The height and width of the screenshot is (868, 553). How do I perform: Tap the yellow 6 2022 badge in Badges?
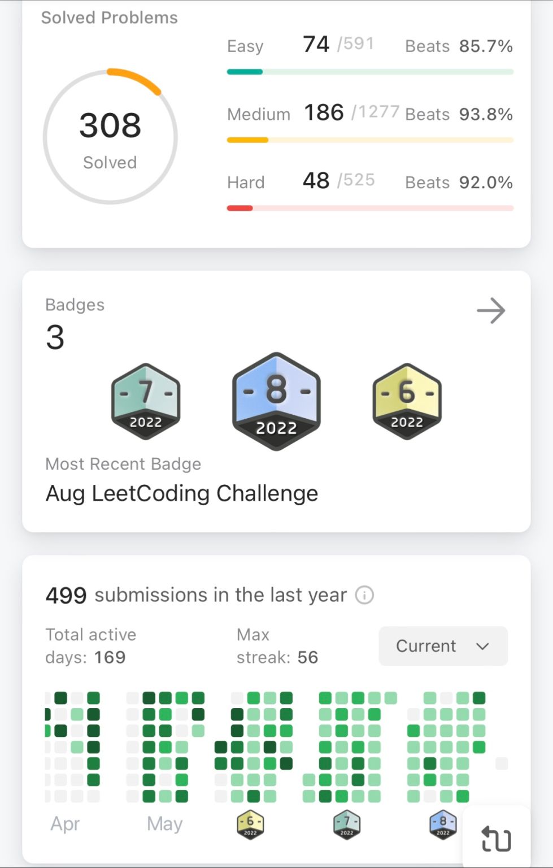tap(407, 402)
